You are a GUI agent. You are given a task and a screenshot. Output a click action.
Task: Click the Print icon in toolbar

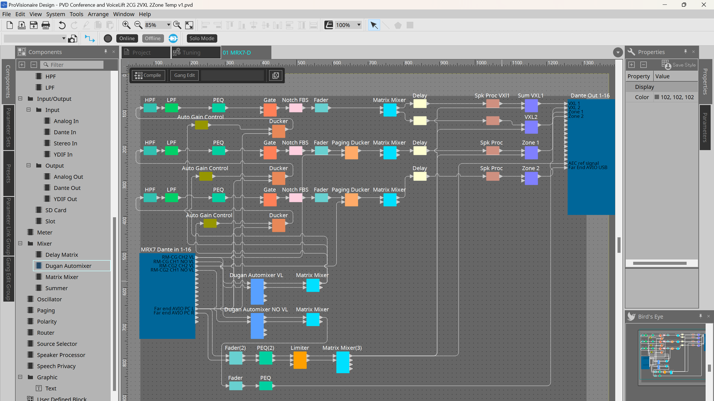[46, 25]
